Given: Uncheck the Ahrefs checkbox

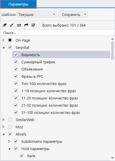Looking at the screenshot, I should point(10,134).
